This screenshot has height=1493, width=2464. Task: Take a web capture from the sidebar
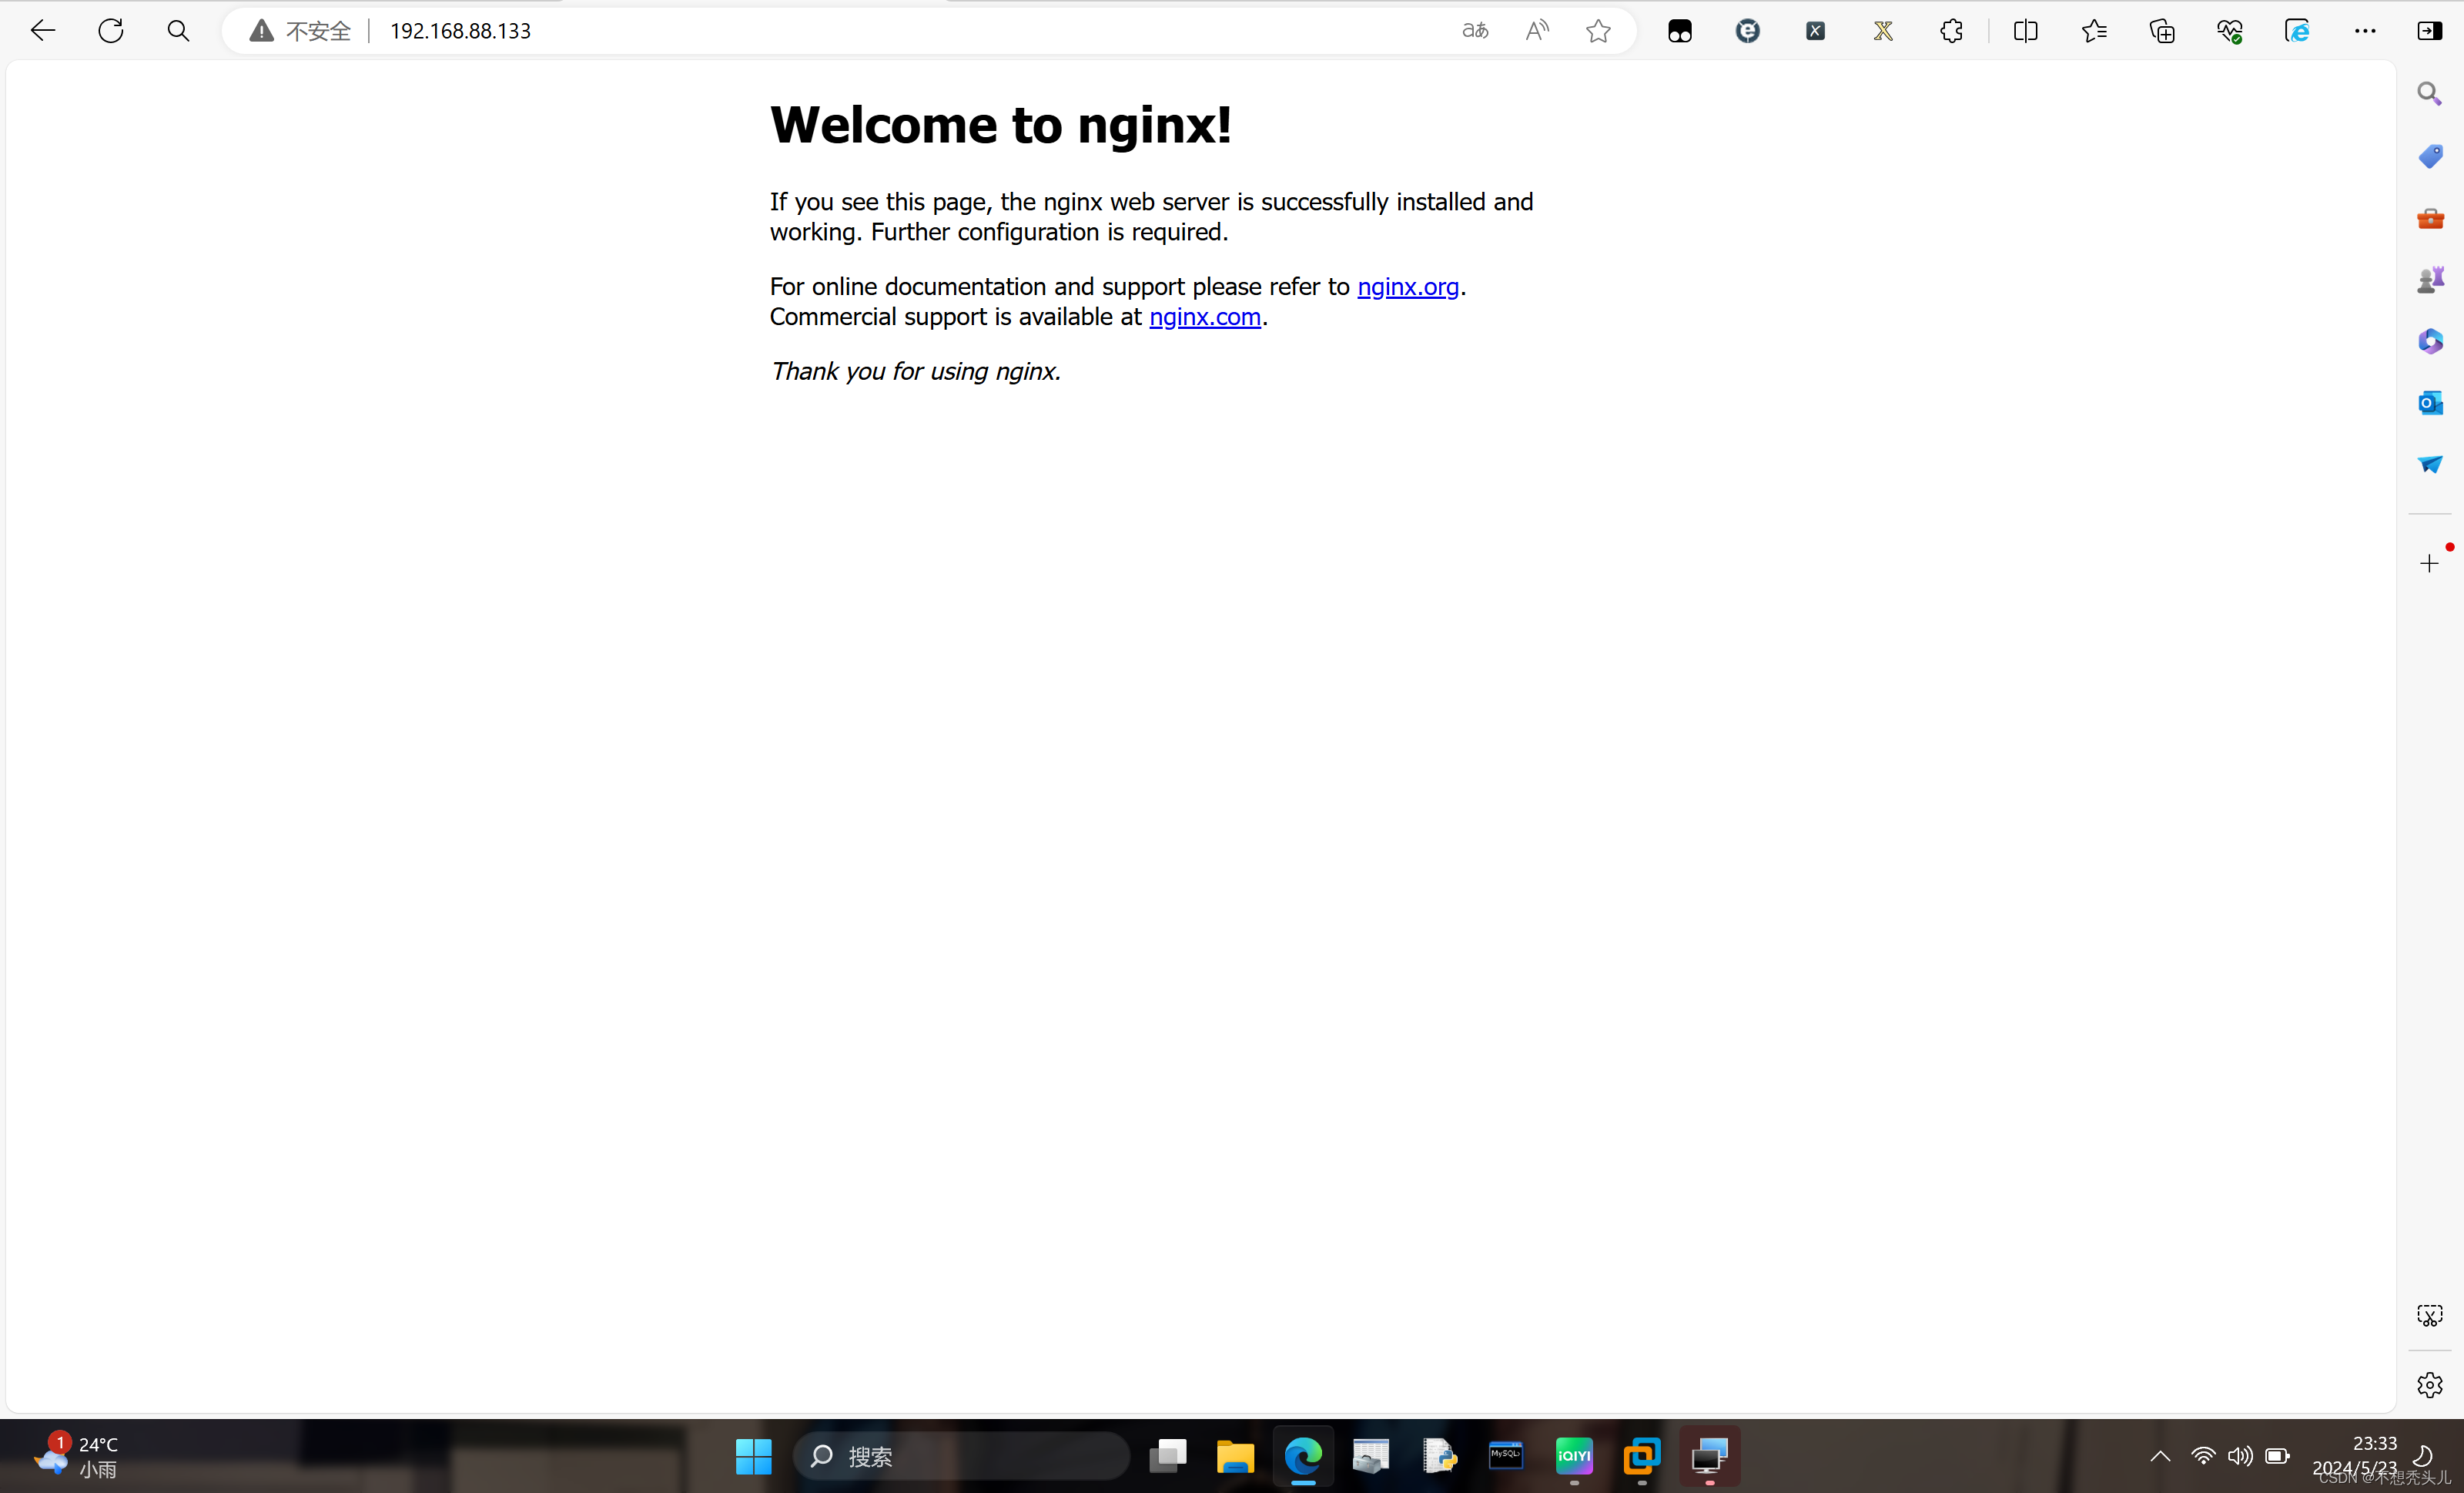[x=2430, y=1315]
